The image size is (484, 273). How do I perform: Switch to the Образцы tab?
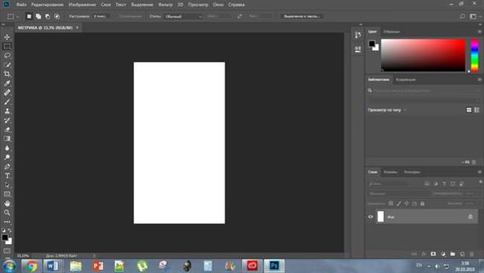pyautogui.click(x=392, y=31)
